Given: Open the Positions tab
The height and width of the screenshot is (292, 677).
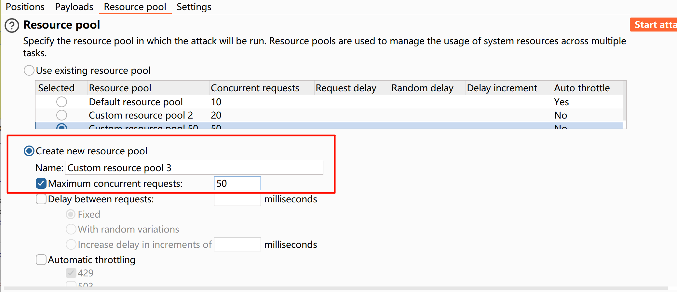Looking at the screenshot, I should click(25, 7).
